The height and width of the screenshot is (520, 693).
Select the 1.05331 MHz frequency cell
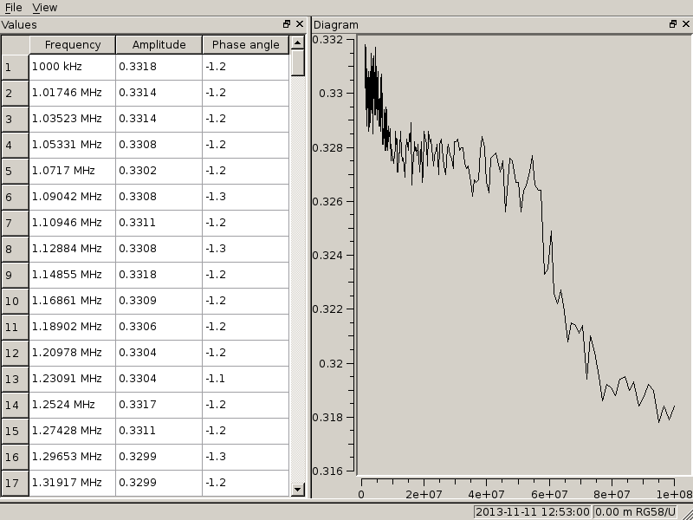(73, 145)
